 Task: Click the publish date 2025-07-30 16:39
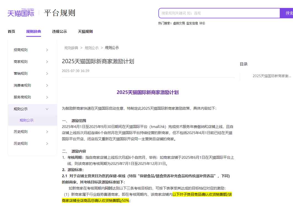point(76,71)
